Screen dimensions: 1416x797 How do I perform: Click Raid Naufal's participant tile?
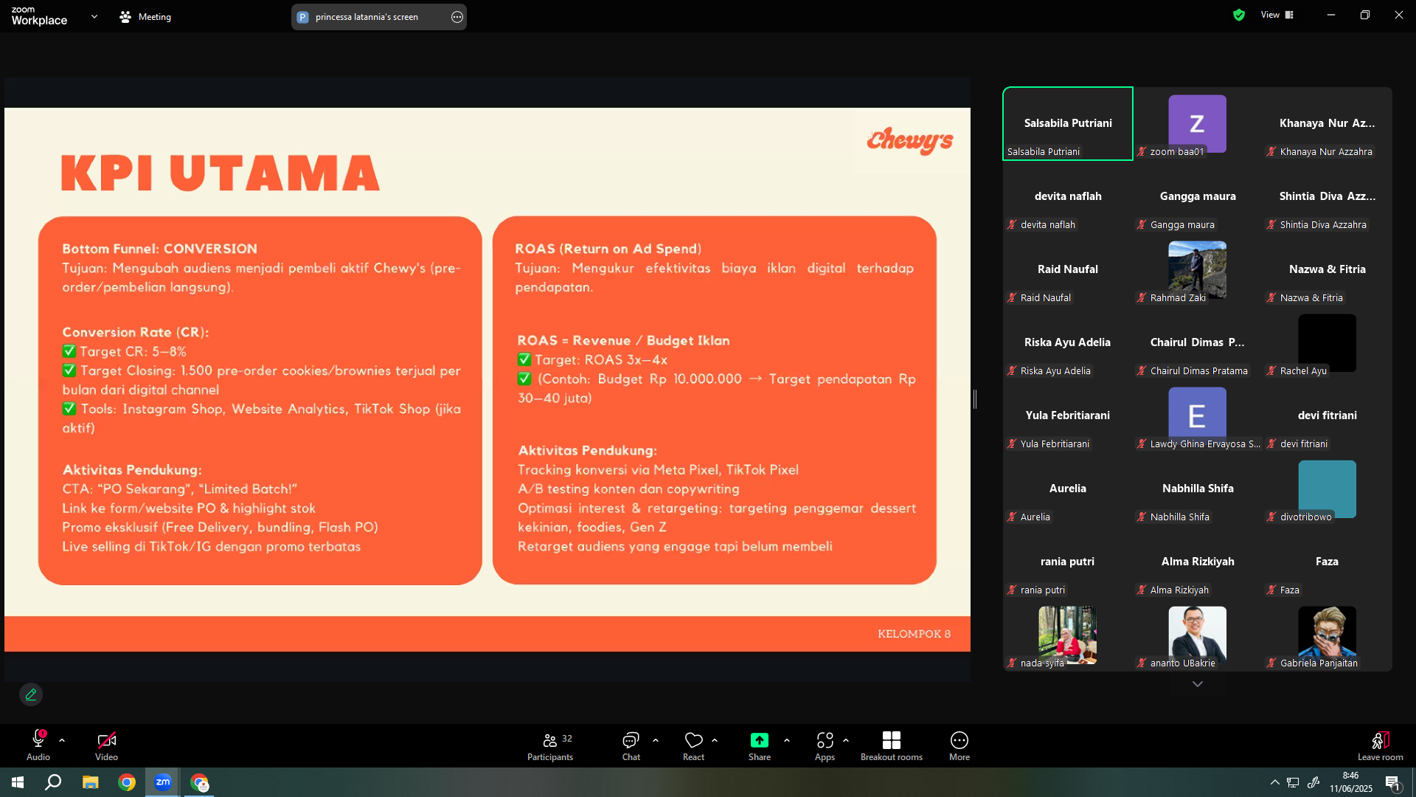coord(1068,269)
